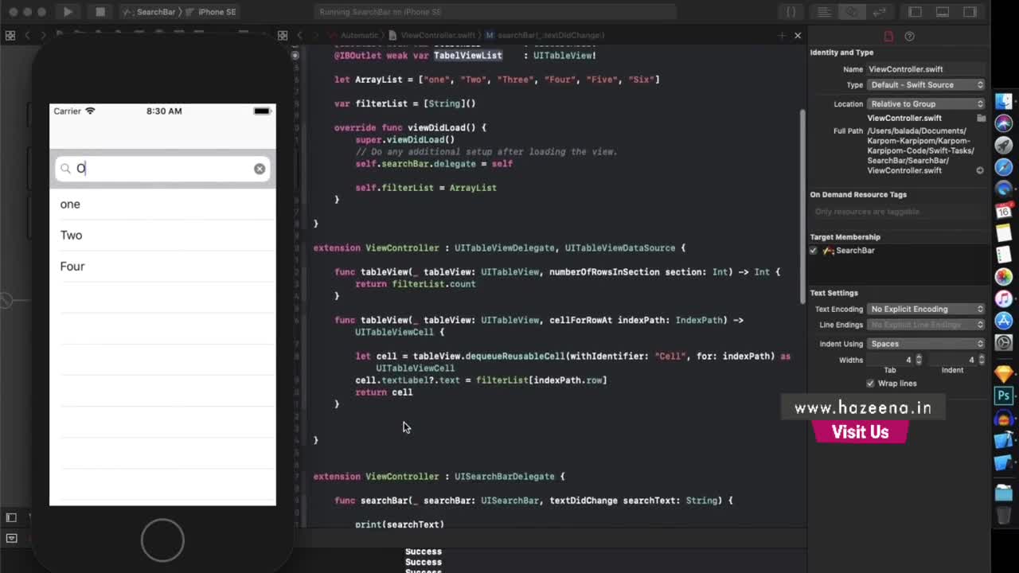Viewport: 1019px width, 573px height.
Task: Add a new assistant editor pane
Action: pos(782,35)
